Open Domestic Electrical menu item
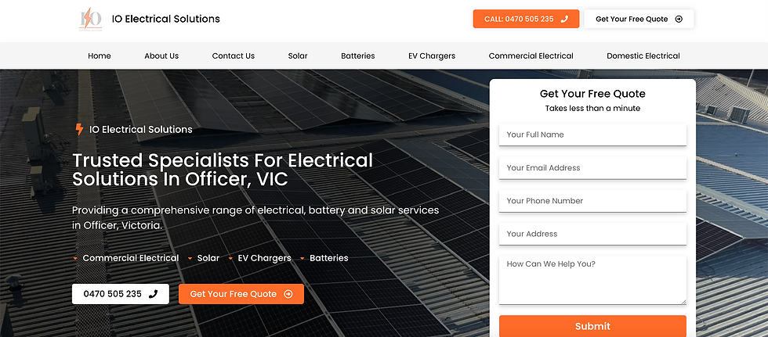Viewport: 768px width, 337px height. click(x=643, y=56)
